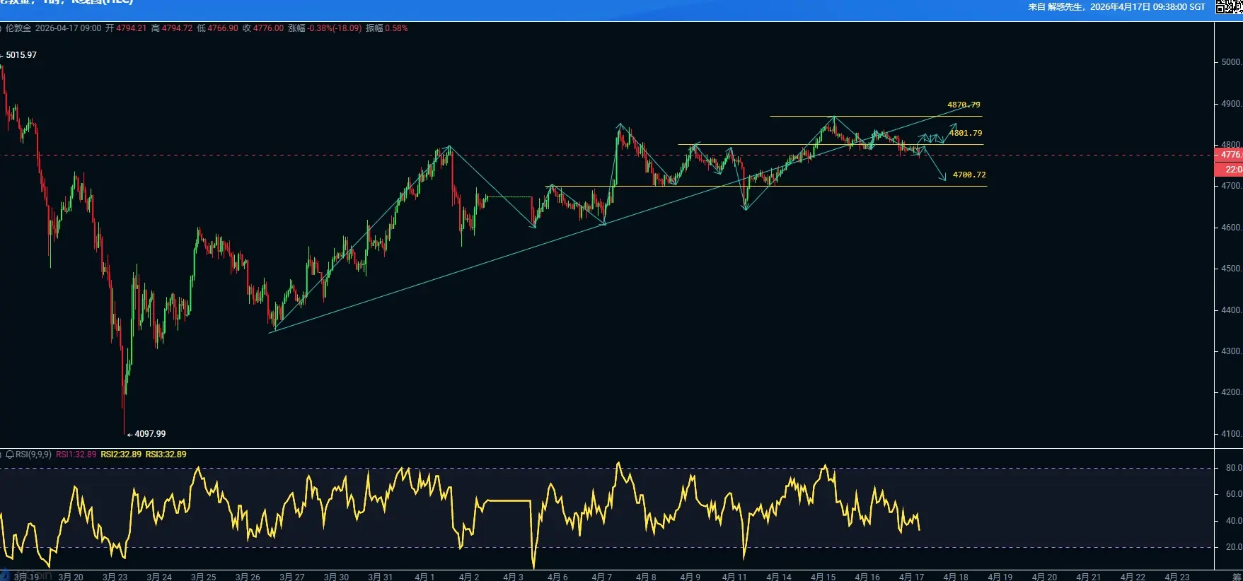Screen dimensions: 1243x581
Task: Click the 4700.72 support annotation
Action: (969, 175)
